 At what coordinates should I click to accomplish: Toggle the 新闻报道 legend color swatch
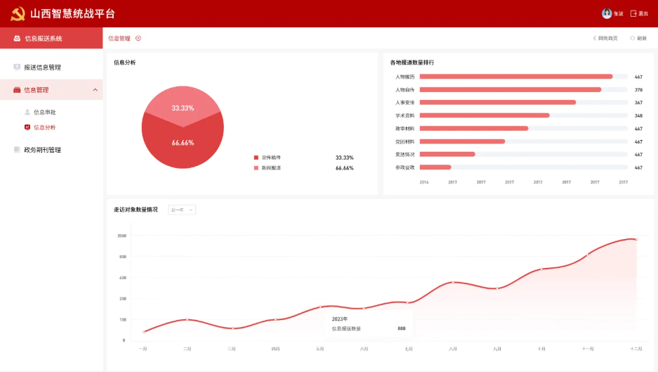256,168
